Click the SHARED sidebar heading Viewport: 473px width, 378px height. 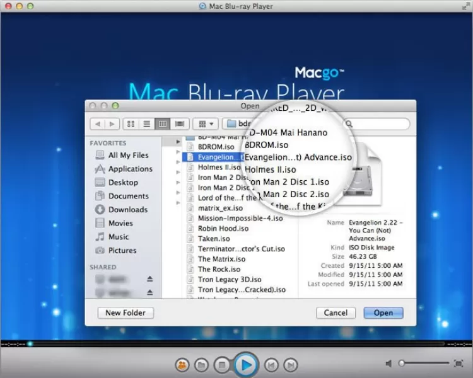click(103, 267)
